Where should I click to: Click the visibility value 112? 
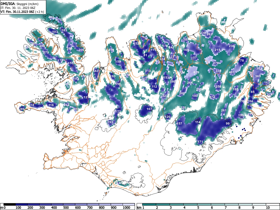point(155,87)
